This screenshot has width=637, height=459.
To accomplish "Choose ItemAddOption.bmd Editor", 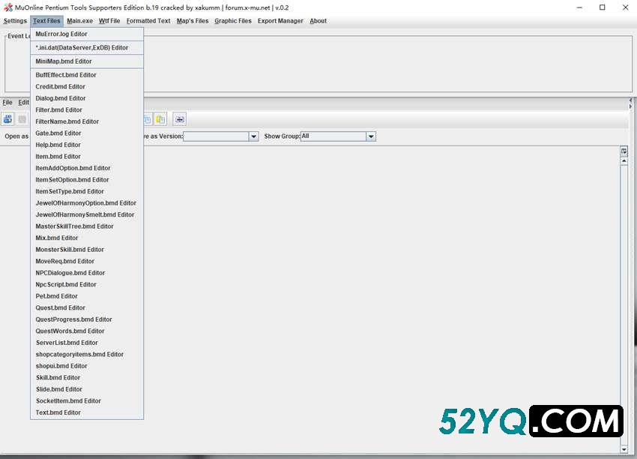I will [x=87, y=168].
